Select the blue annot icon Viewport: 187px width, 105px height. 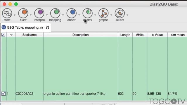tap(71, 13)
